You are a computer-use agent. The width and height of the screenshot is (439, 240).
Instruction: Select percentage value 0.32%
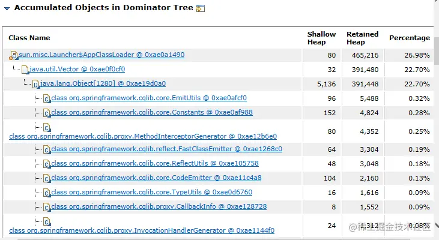(419, 98)
